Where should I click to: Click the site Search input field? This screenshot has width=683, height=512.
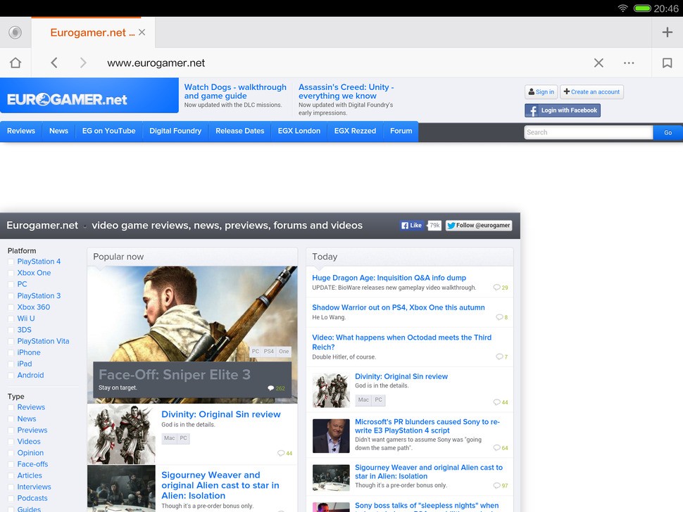[x=588, y=132]
